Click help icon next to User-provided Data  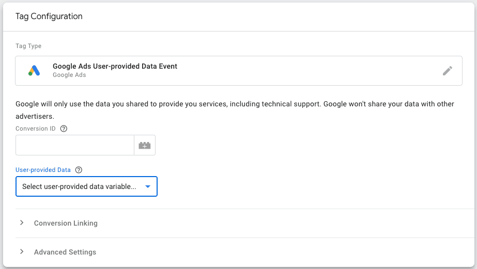pos(79,170)
